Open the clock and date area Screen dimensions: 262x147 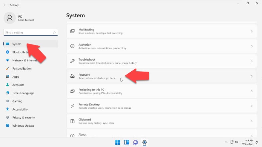247,142
